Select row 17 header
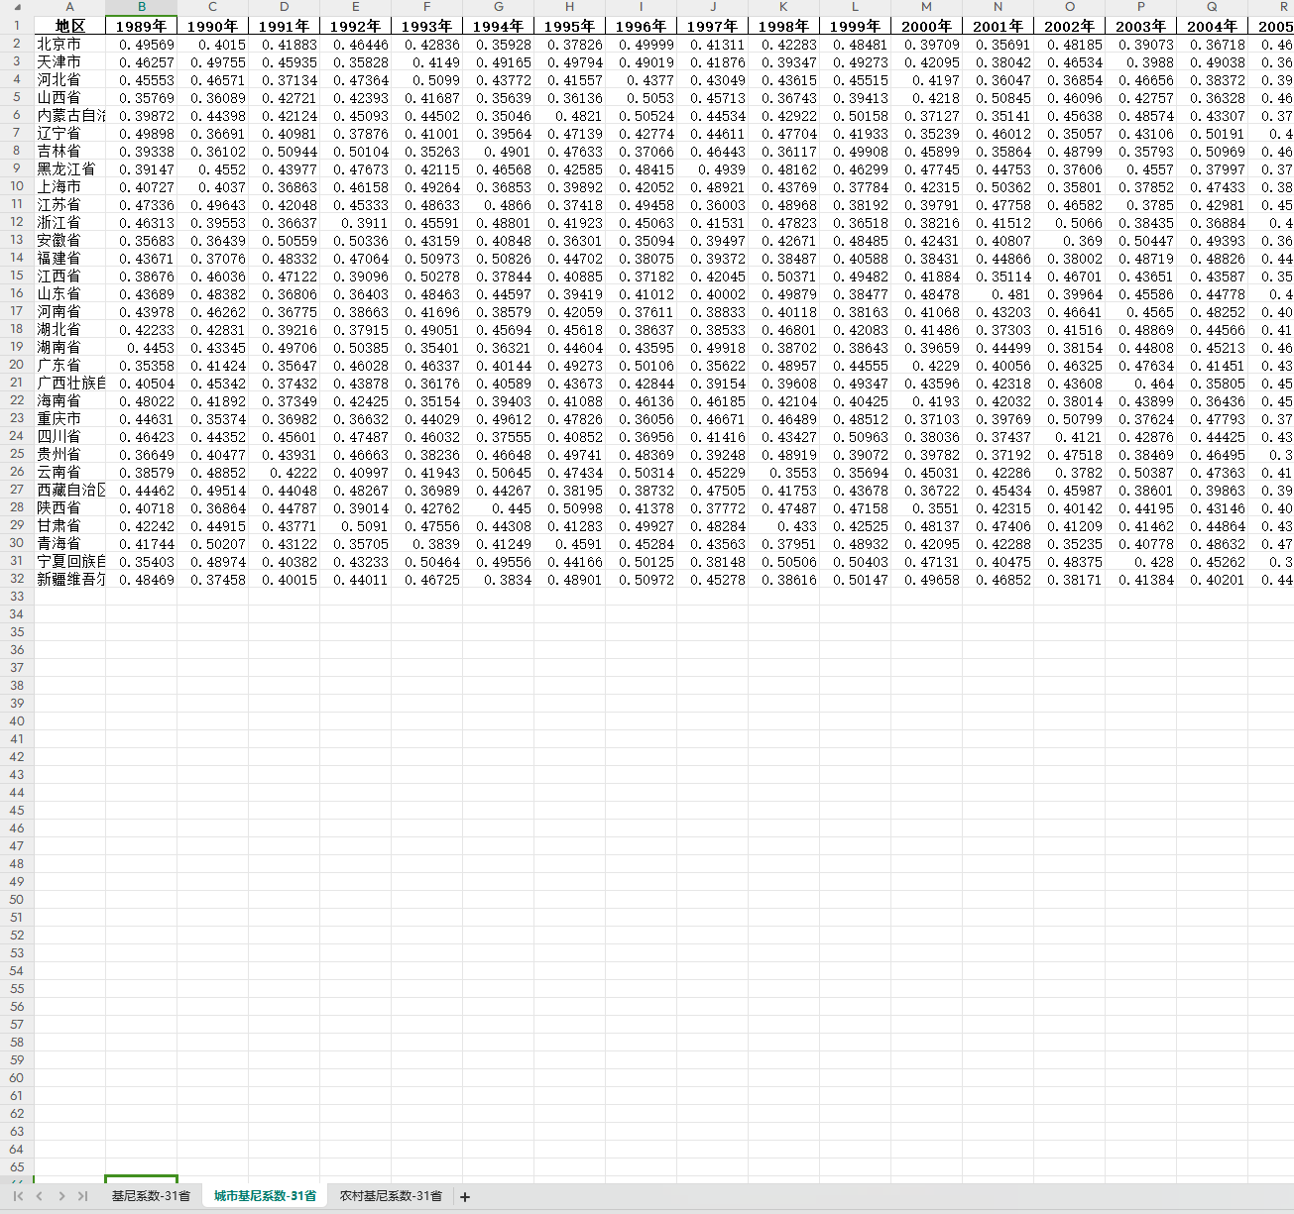The image size is (1294, 1214). tap(17, 311)
